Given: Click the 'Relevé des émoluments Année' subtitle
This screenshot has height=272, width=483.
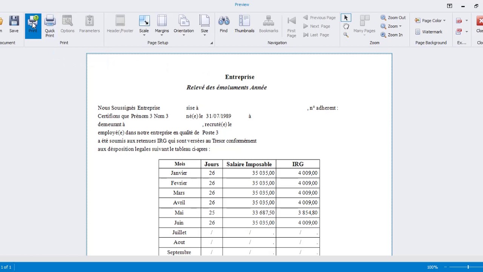Looking at the screenshot, I should coord(226,87).
